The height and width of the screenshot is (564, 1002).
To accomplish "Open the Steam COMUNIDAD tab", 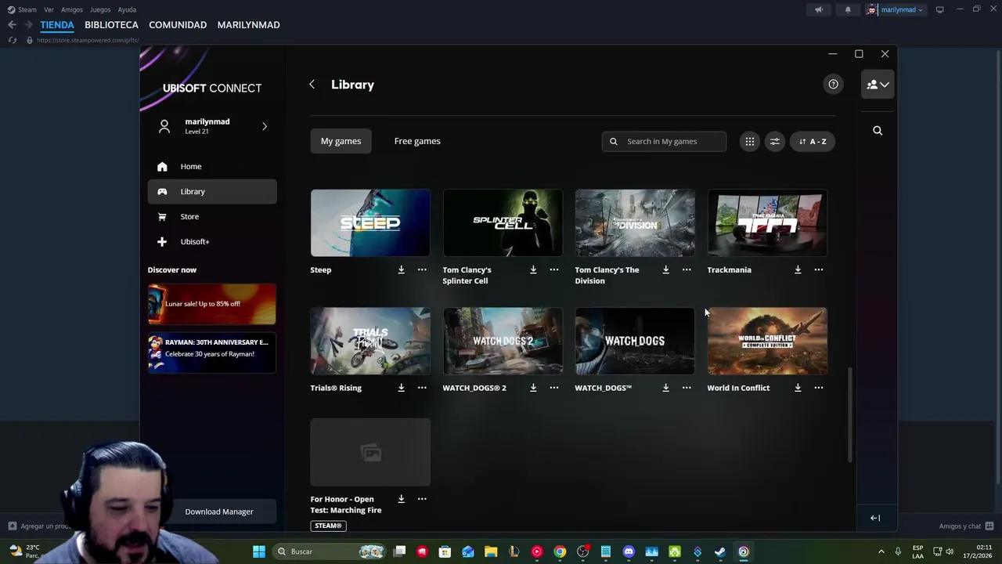I will click(178, 25).
